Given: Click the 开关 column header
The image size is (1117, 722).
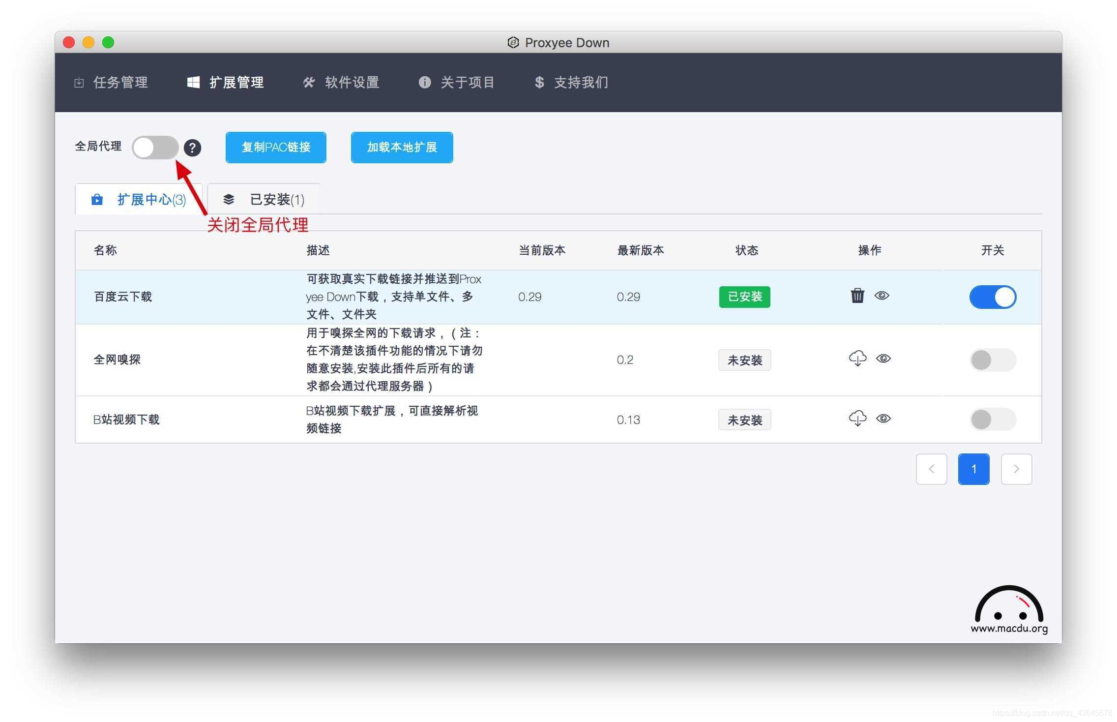Looking at the screenshot, I should click(992, 250).
